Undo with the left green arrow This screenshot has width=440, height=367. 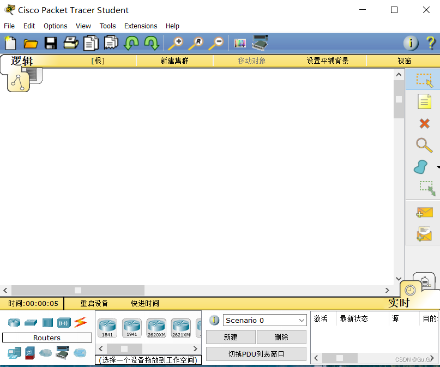[x=131, y=43]
